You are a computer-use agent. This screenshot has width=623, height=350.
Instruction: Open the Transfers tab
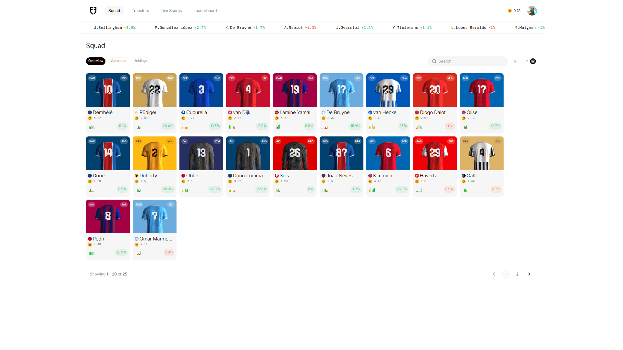tap(140, 11)
